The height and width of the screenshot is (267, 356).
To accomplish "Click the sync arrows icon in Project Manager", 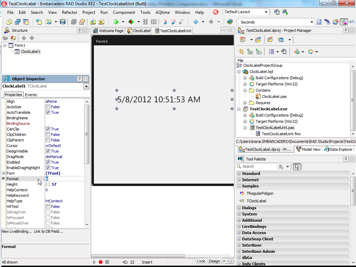I will click(242, 51).
